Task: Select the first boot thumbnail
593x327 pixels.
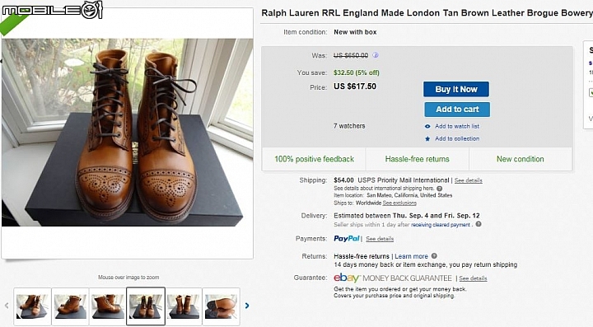Action: [x=32, y=306]
